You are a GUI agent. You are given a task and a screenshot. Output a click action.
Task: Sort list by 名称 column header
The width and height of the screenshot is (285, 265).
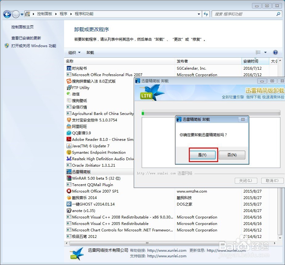(120, 61)
